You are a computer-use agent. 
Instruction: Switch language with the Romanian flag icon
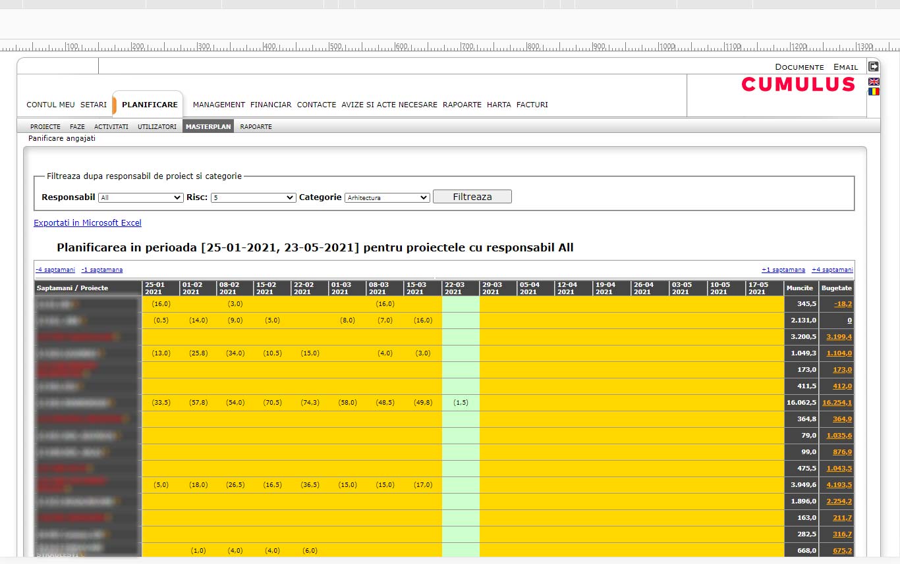click(874, 91)
